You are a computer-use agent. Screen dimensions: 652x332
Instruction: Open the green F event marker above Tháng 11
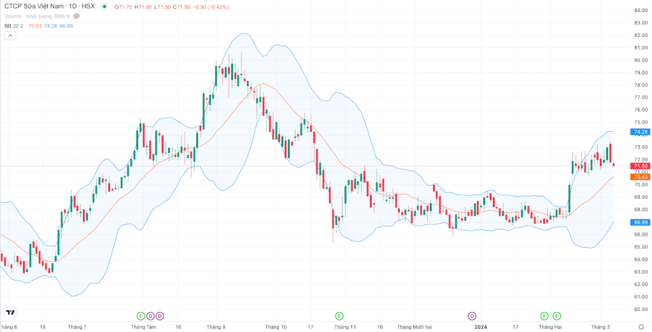340,316
